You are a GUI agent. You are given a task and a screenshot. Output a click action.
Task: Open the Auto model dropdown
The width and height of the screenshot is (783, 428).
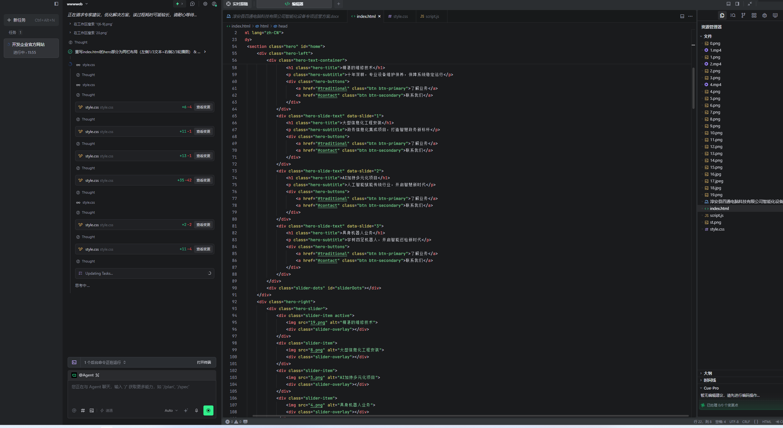(x=171, y=410)
